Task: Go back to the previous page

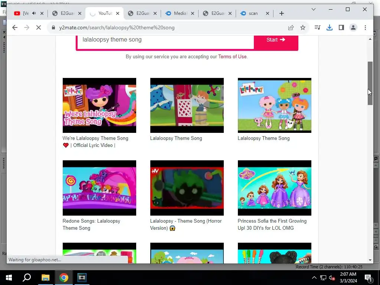Action: coord(15,27)
